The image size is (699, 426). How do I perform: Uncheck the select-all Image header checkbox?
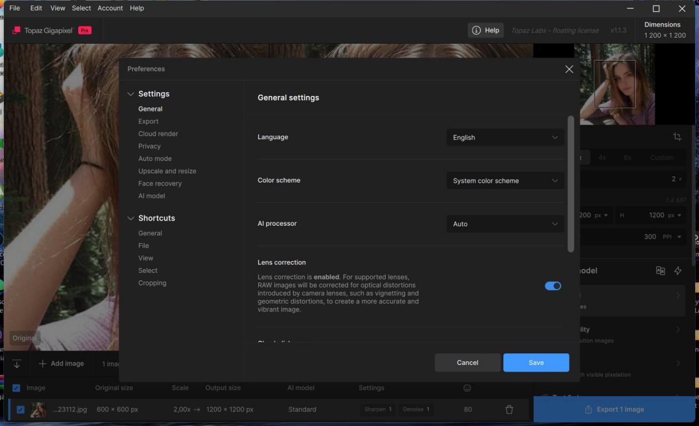16,388
